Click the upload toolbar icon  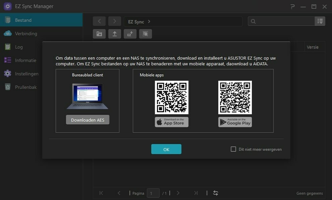(115, 34)
